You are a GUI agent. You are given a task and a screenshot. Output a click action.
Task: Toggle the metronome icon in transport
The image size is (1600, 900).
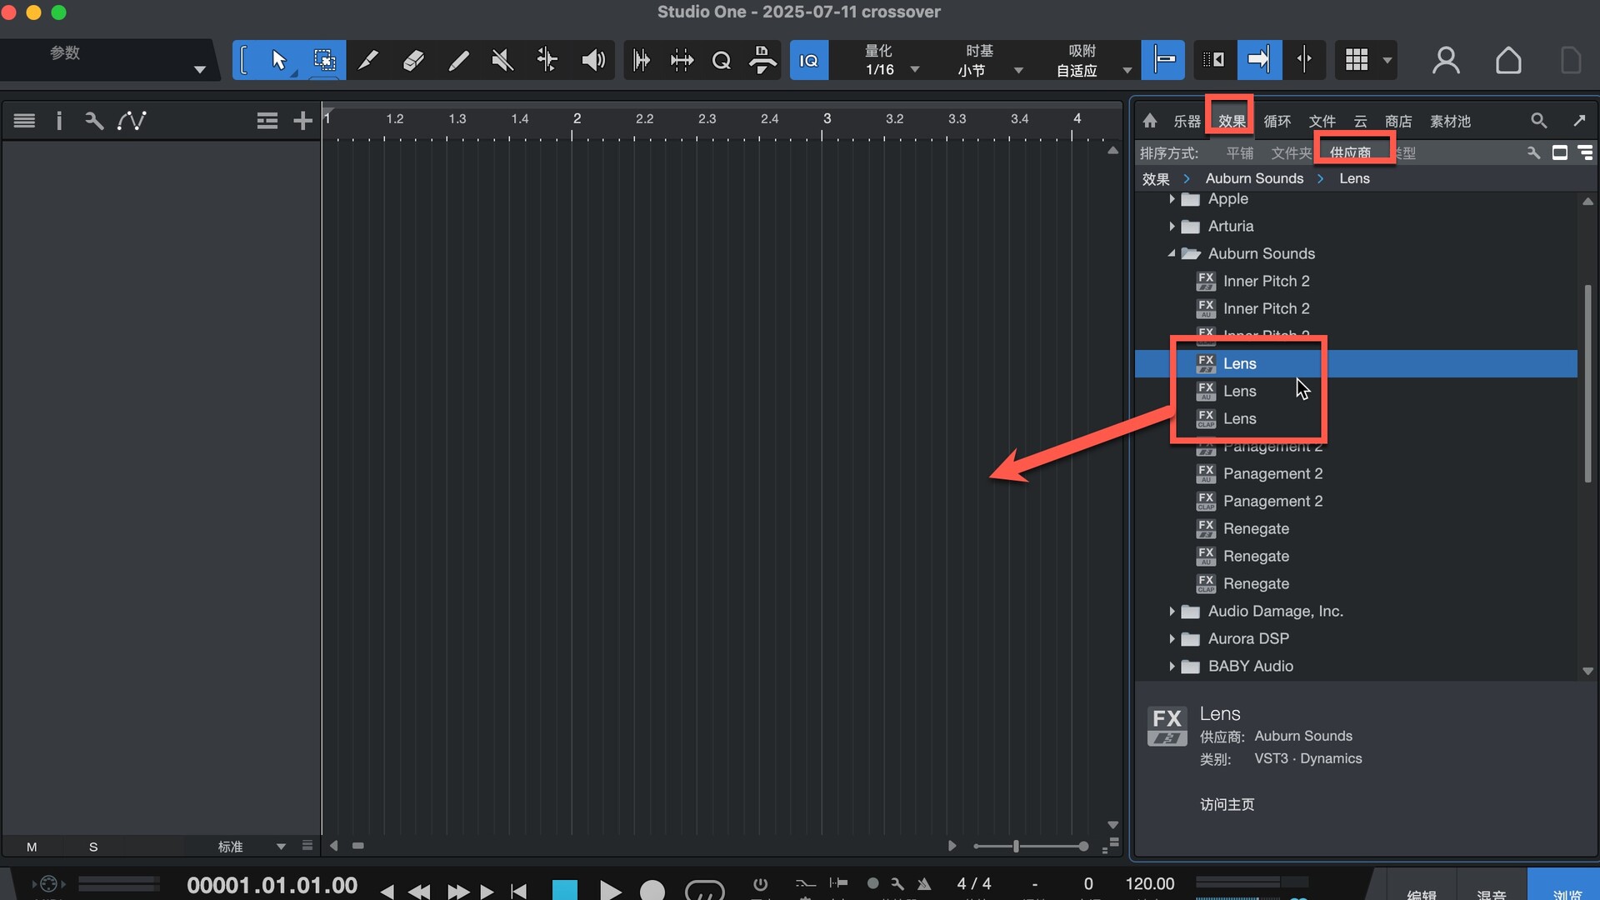pos(924,883)
